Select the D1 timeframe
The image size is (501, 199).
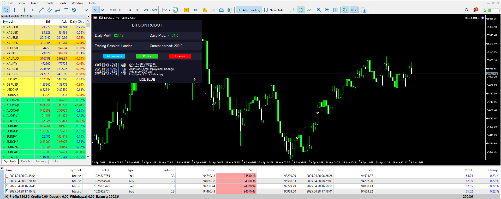[x=138, y=10]
